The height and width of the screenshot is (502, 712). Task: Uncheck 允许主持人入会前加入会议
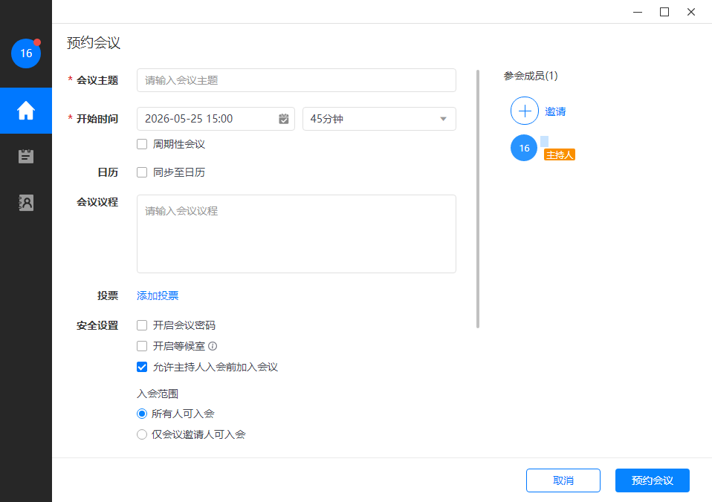click(x=142, y=367)
